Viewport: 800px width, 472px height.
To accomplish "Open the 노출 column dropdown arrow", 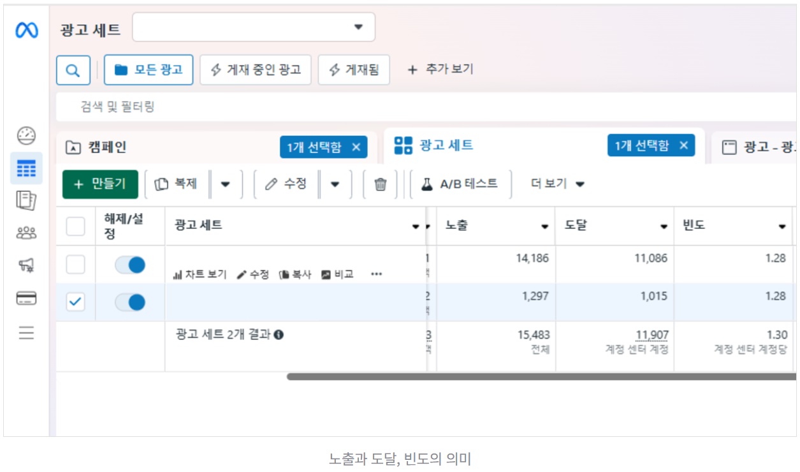I will tap(544, 226).
